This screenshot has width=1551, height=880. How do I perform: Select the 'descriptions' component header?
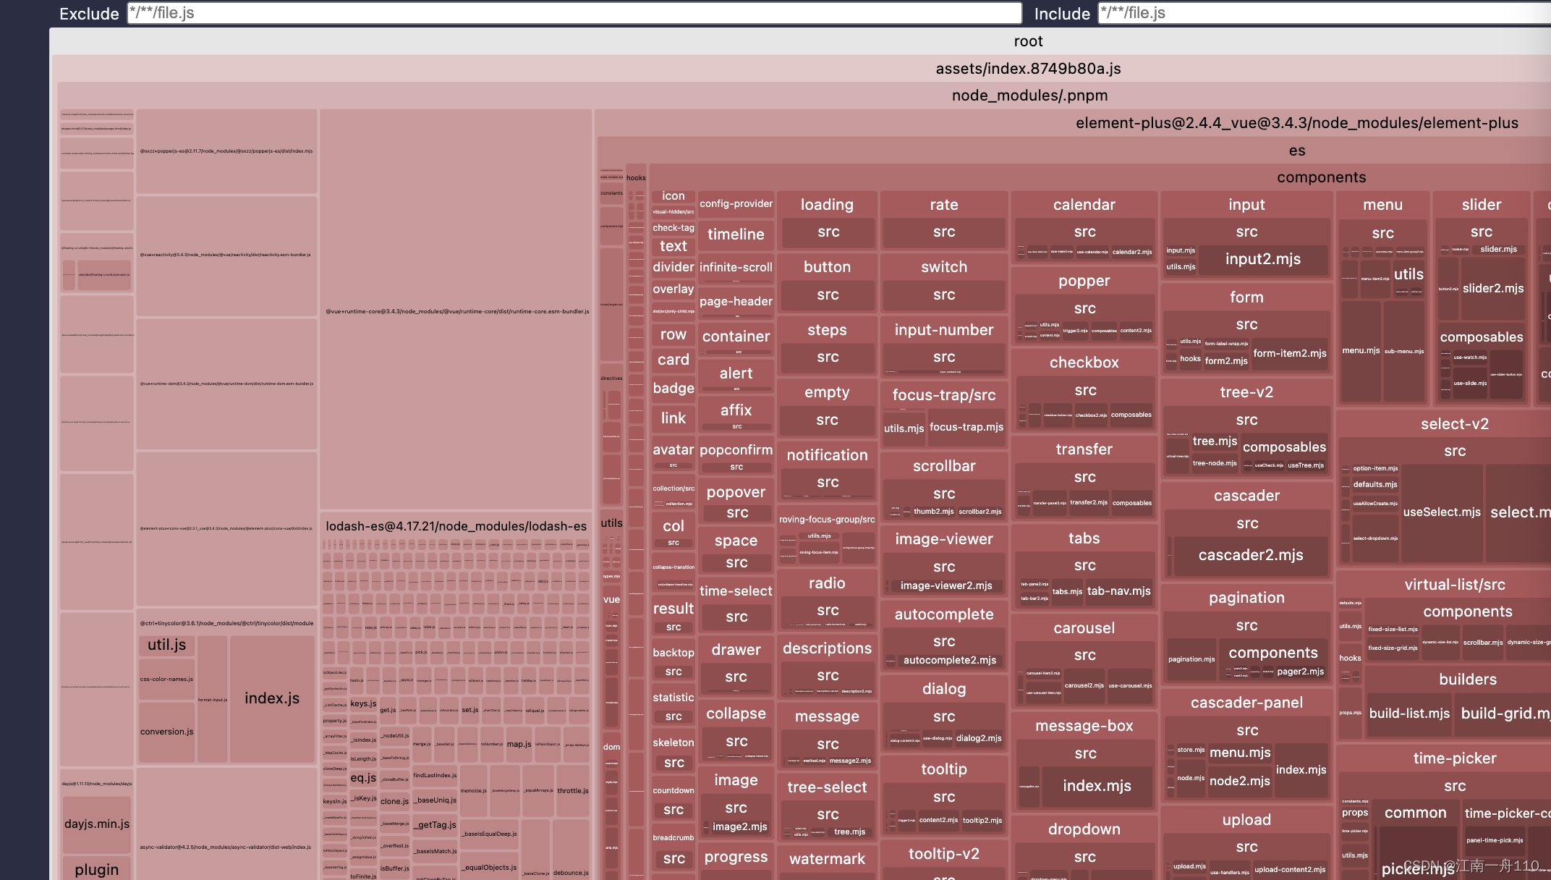point(827,648)
